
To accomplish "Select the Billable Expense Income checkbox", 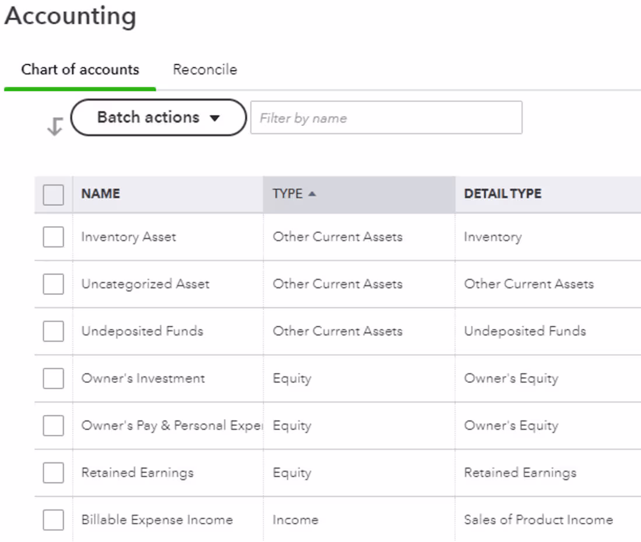I will (53, 519).
